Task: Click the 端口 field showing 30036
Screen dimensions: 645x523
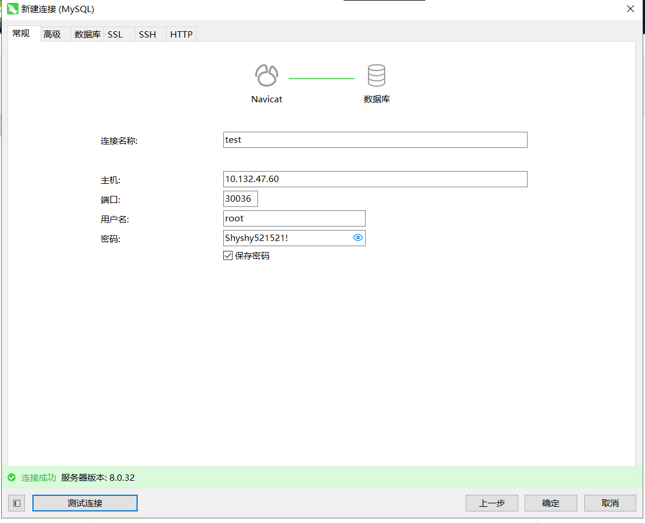Action: (x=241, y=199)
